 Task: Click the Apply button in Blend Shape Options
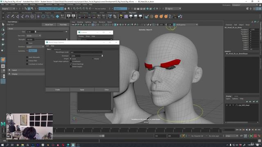pos(82,90)
